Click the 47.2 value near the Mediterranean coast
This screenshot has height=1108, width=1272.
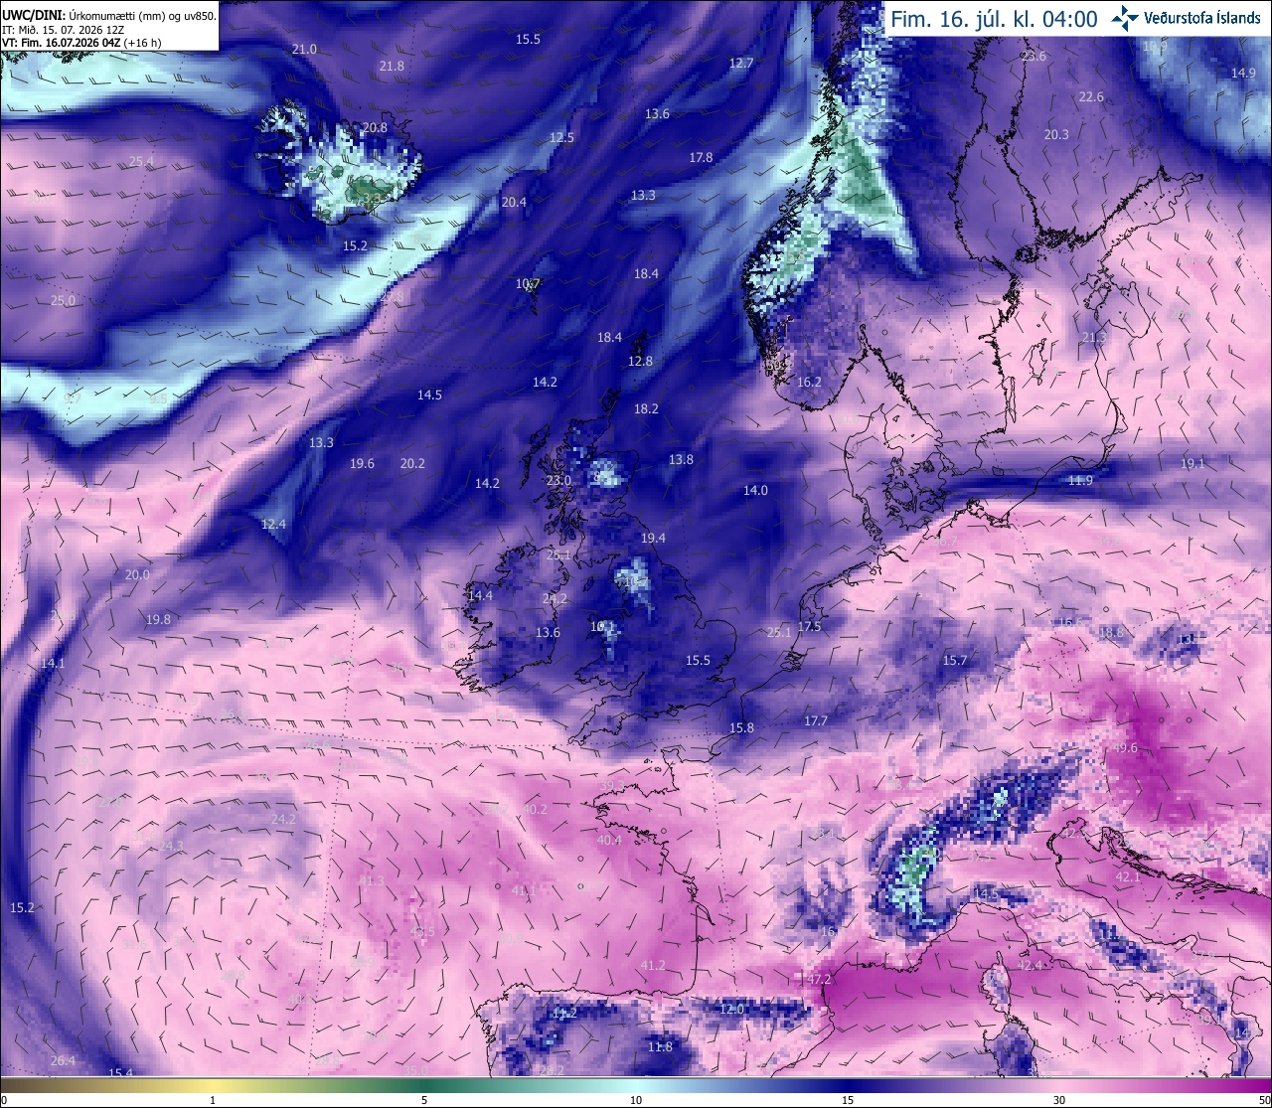point(818,979)
